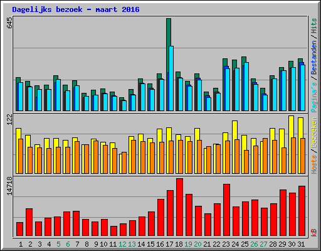Click the tallest red kB bar for day 18
This screenshot has width=321, height=251.
pyautogui.click(x=179, y=207)
